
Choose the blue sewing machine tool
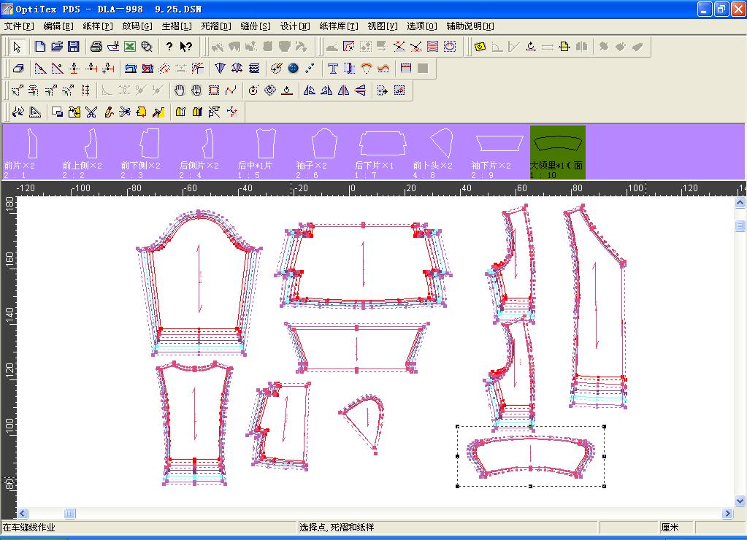[x=131, y=69]
